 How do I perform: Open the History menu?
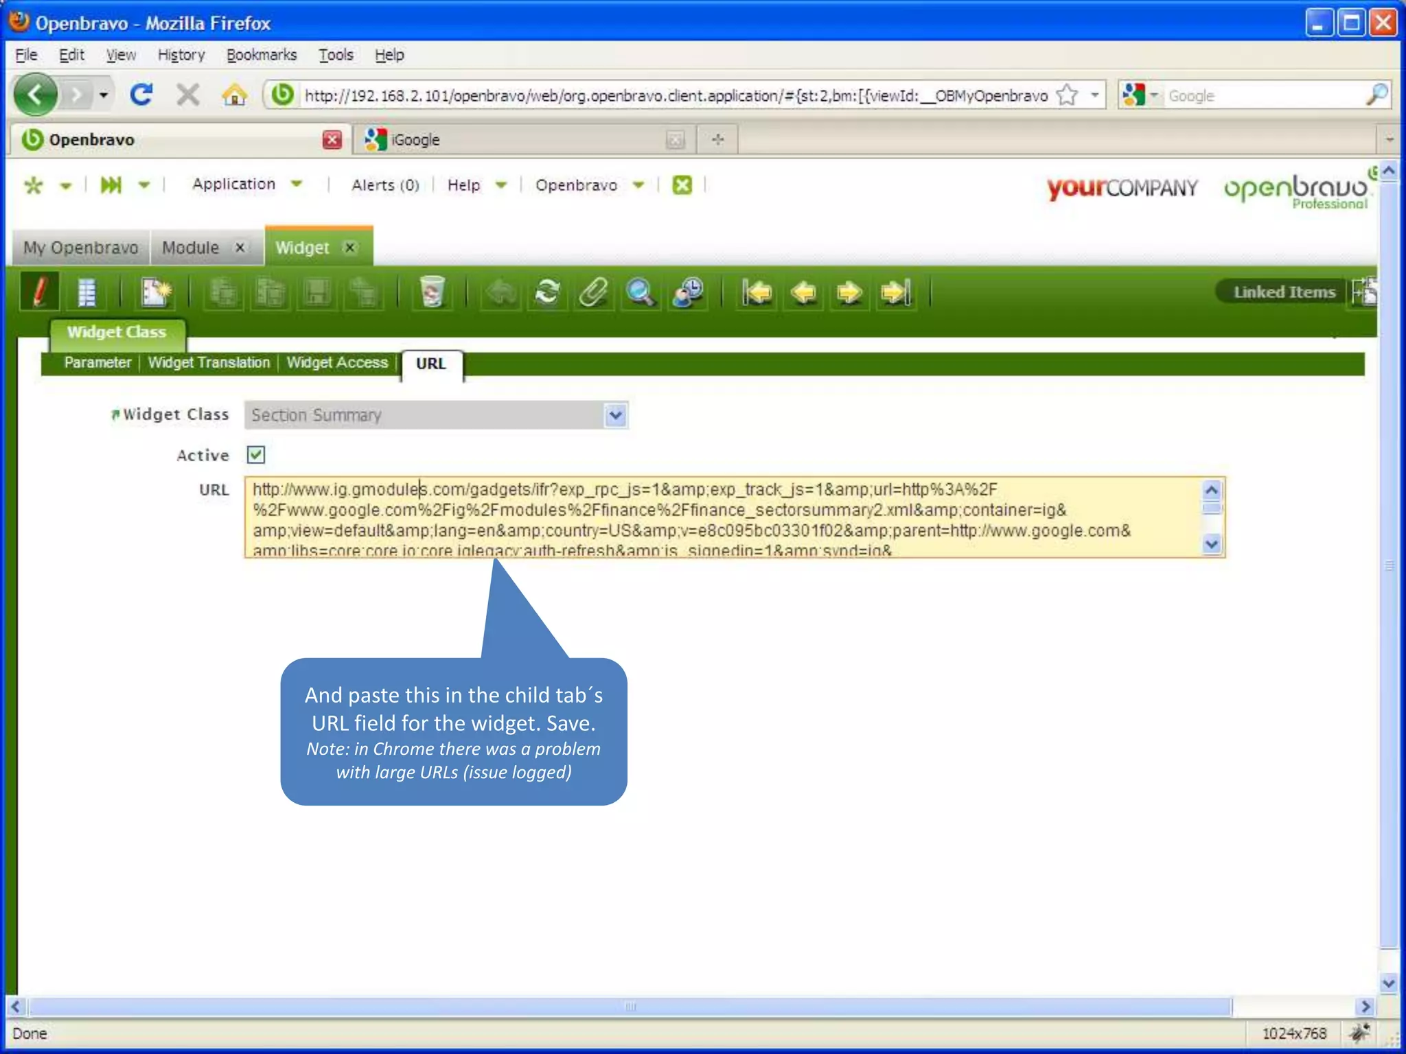click(181, 55)
